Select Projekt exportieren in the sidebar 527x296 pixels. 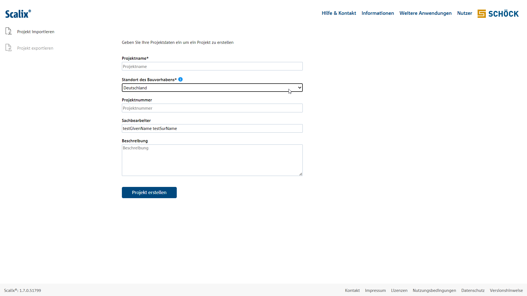pos(35,48)
